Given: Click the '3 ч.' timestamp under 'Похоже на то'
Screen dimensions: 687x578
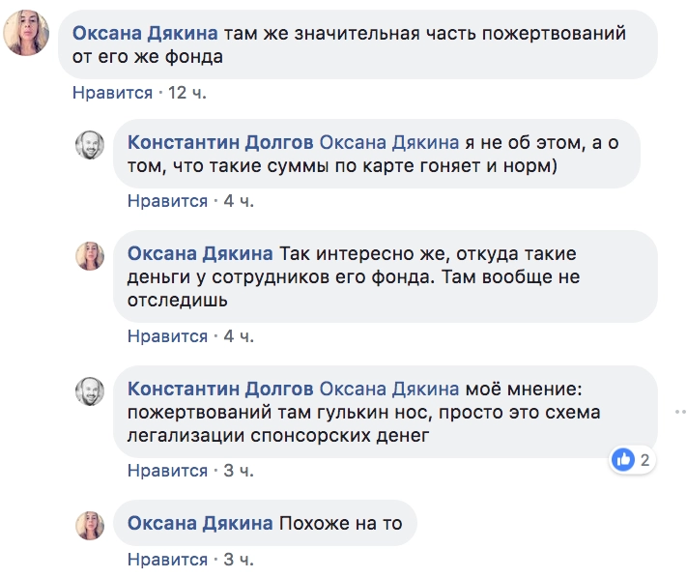Looking at the screenshot, I should click(x=239, y=561).
